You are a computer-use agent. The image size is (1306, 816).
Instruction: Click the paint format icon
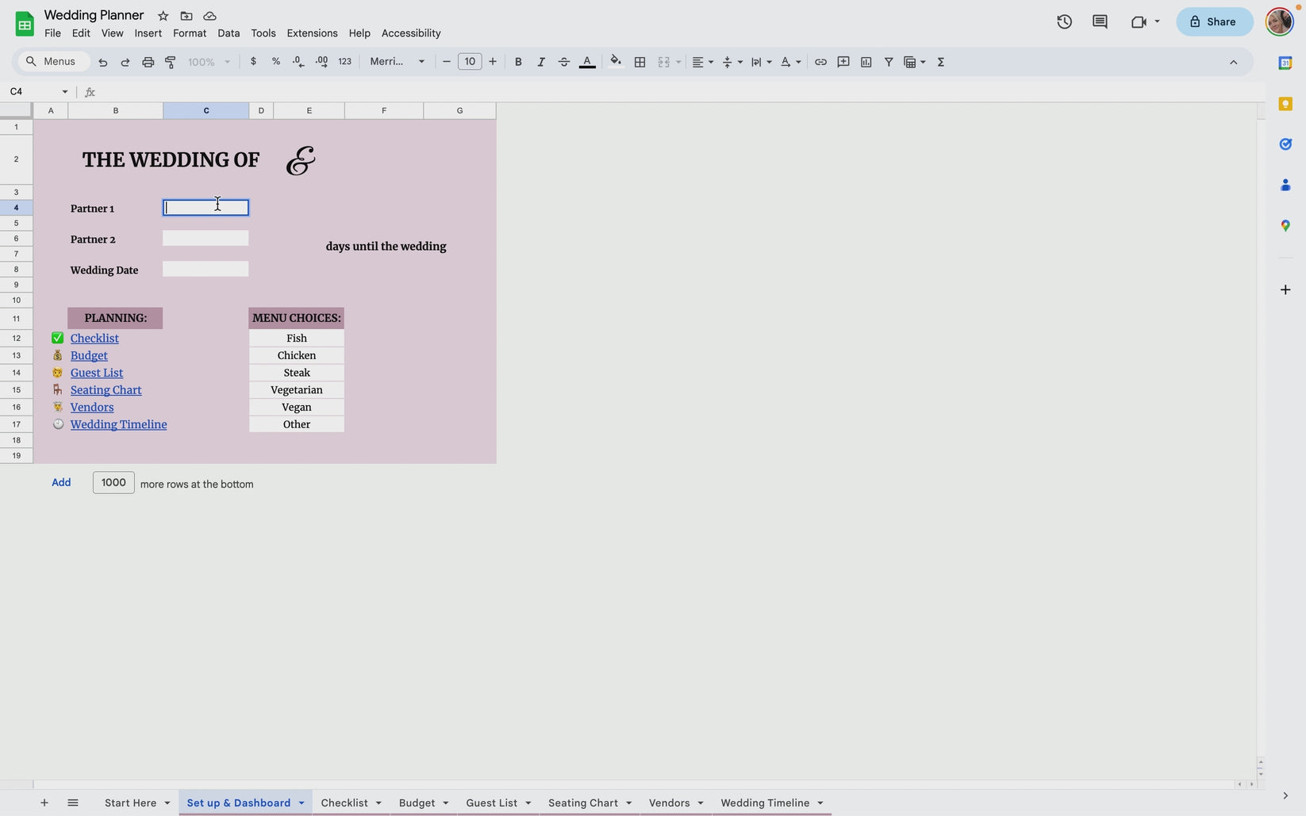click(171, 62)
